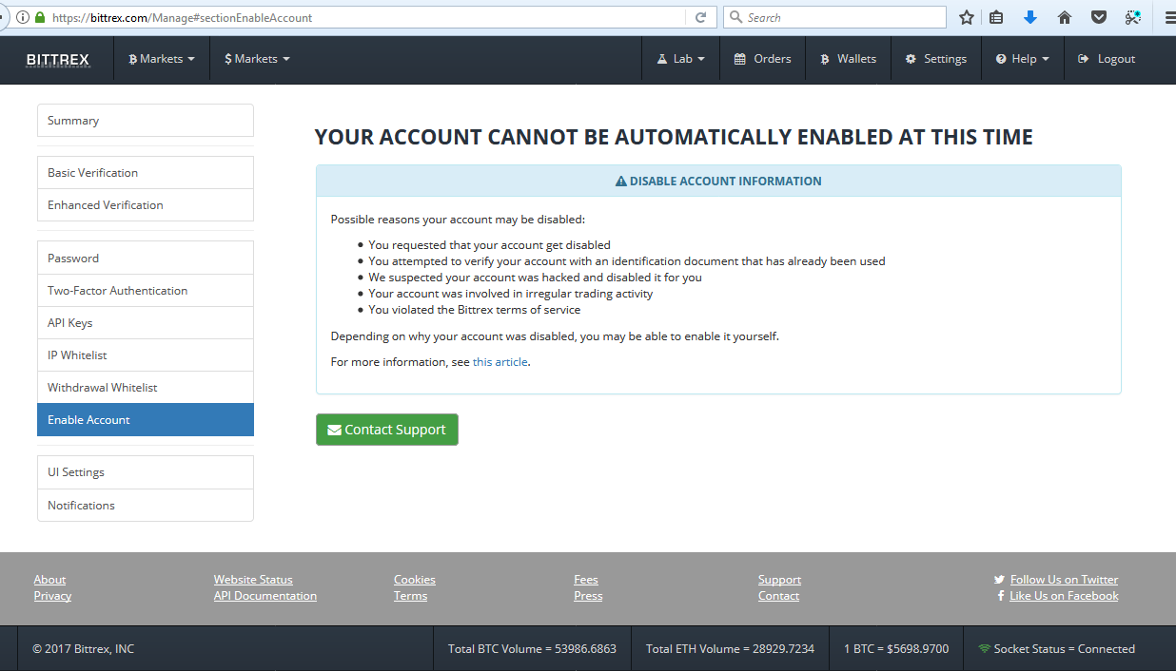Click the green Contact Support button
Viewport: 1176px width, 671px height.
click(x=387, y=430)
